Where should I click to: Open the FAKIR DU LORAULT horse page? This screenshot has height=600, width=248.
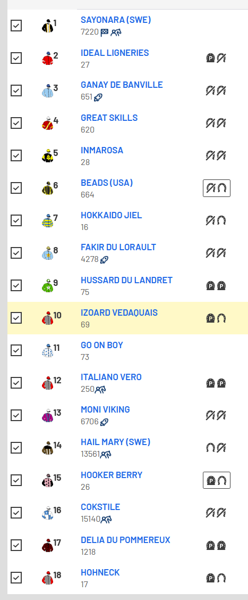(118, 248)
